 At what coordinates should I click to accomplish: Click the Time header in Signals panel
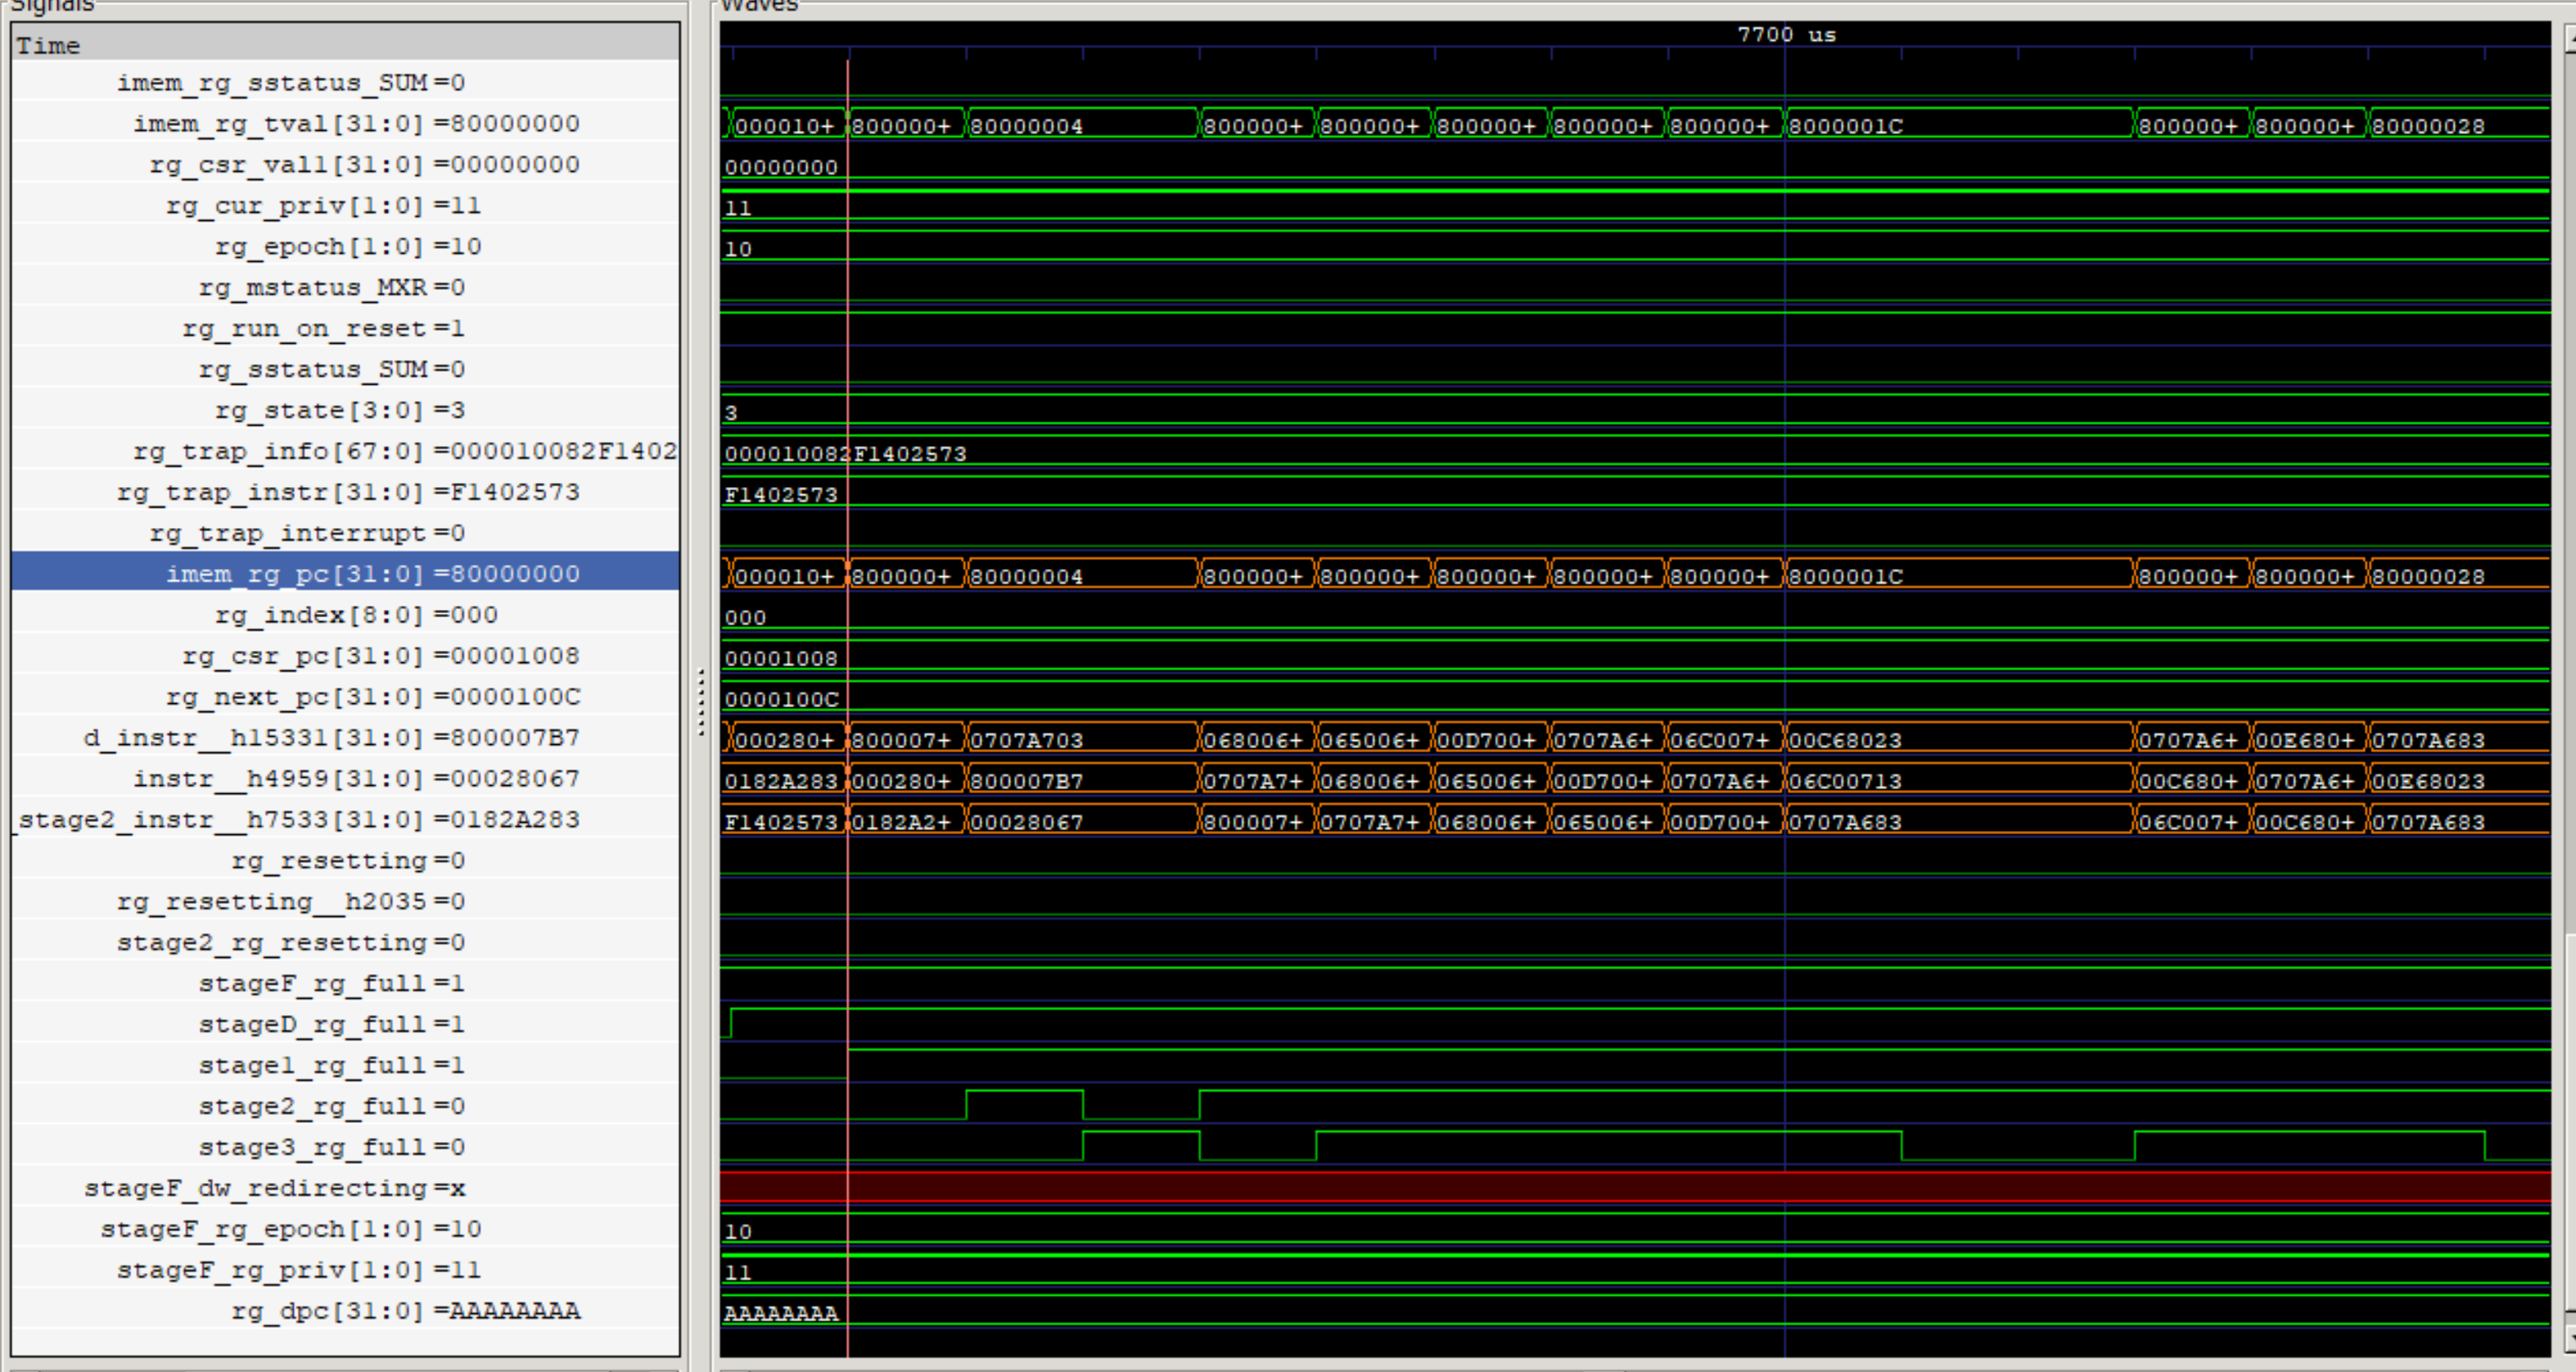click(x=48, y=46)
